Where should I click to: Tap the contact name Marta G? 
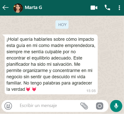tap(33, 7)
